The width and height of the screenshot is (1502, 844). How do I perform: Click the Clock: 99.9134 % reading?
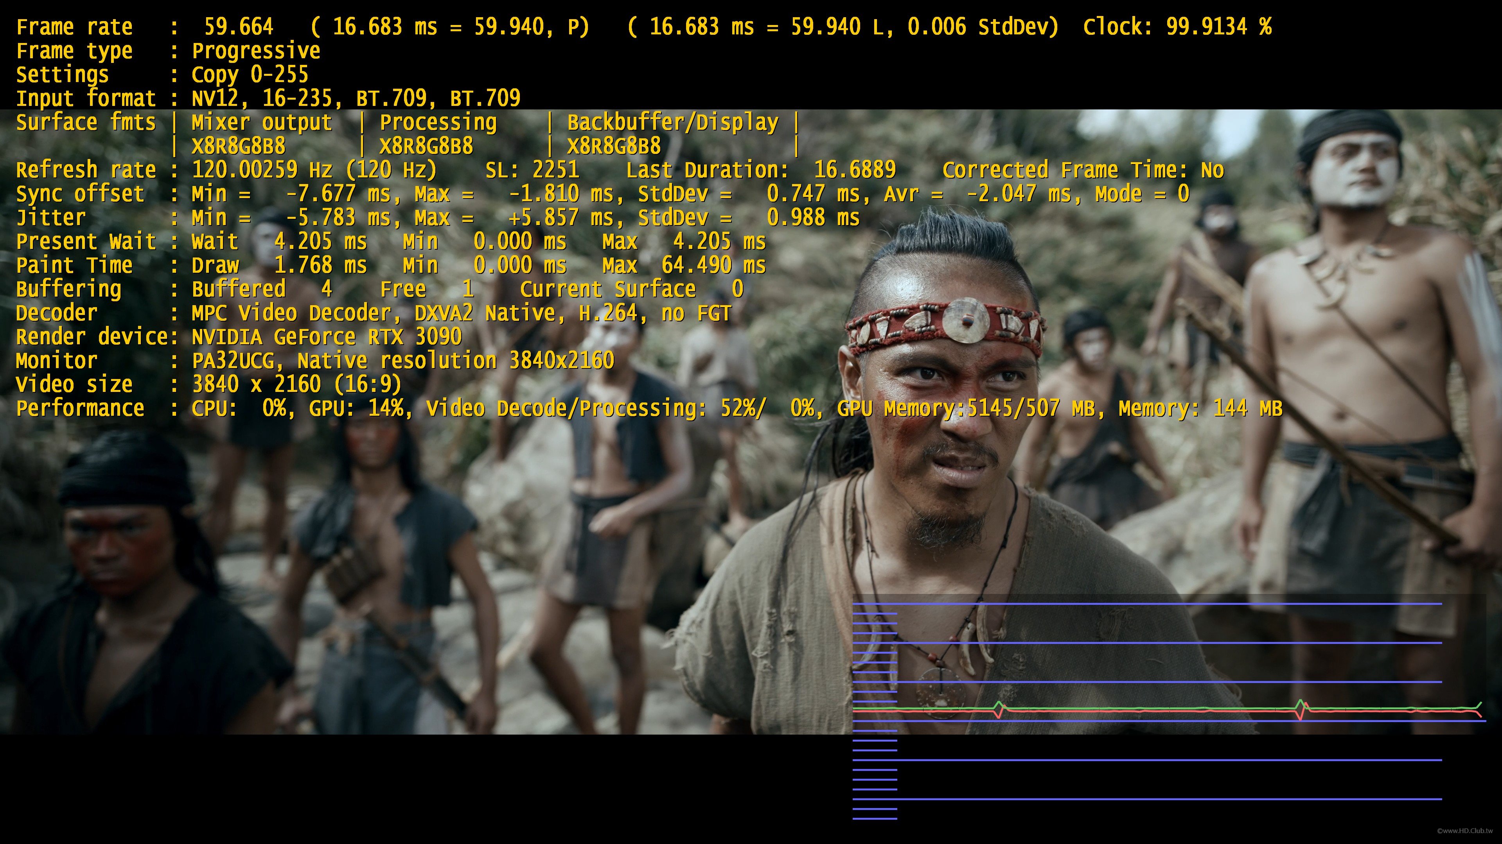(1177, 27)
